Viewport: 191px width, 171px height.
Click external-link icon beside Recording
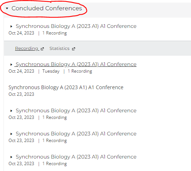(x=42, y=49)
